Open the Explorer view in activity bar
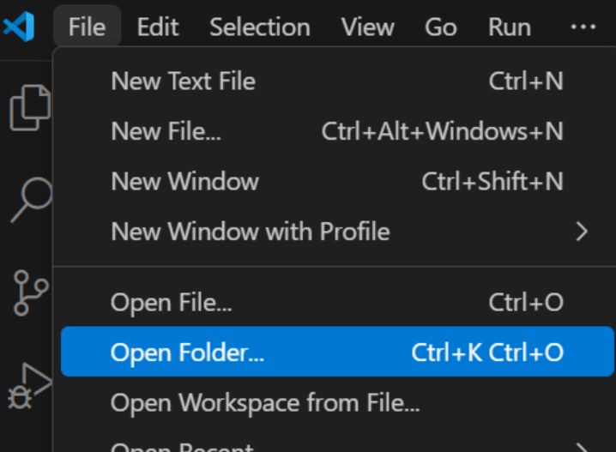 (x=30, y=107)
